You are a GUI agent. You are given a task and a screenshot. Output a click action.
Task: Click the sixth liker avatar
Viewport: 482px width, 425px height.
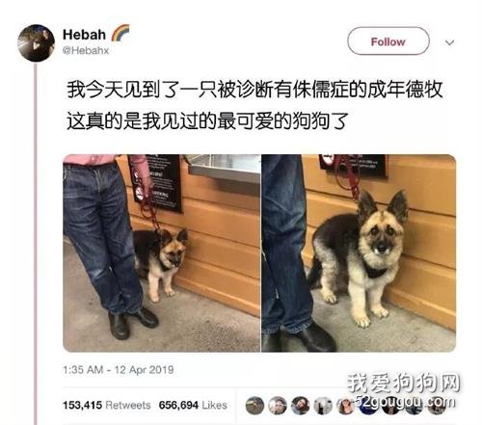click(368, 406)
